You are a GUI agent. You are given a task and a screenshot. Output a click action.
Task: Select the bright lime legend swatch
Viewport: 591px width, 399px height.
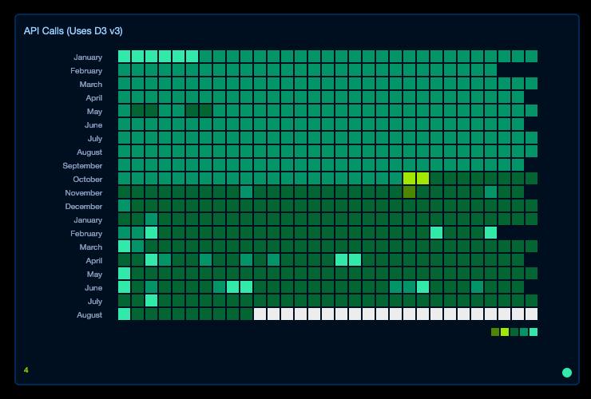tap(505, 332)
